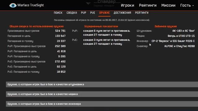Select the shots fired value 524 791

60,31
